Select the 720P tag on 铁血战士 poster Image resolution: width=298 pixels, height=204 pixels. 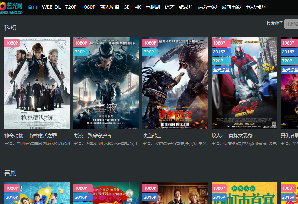click(149, 52)
